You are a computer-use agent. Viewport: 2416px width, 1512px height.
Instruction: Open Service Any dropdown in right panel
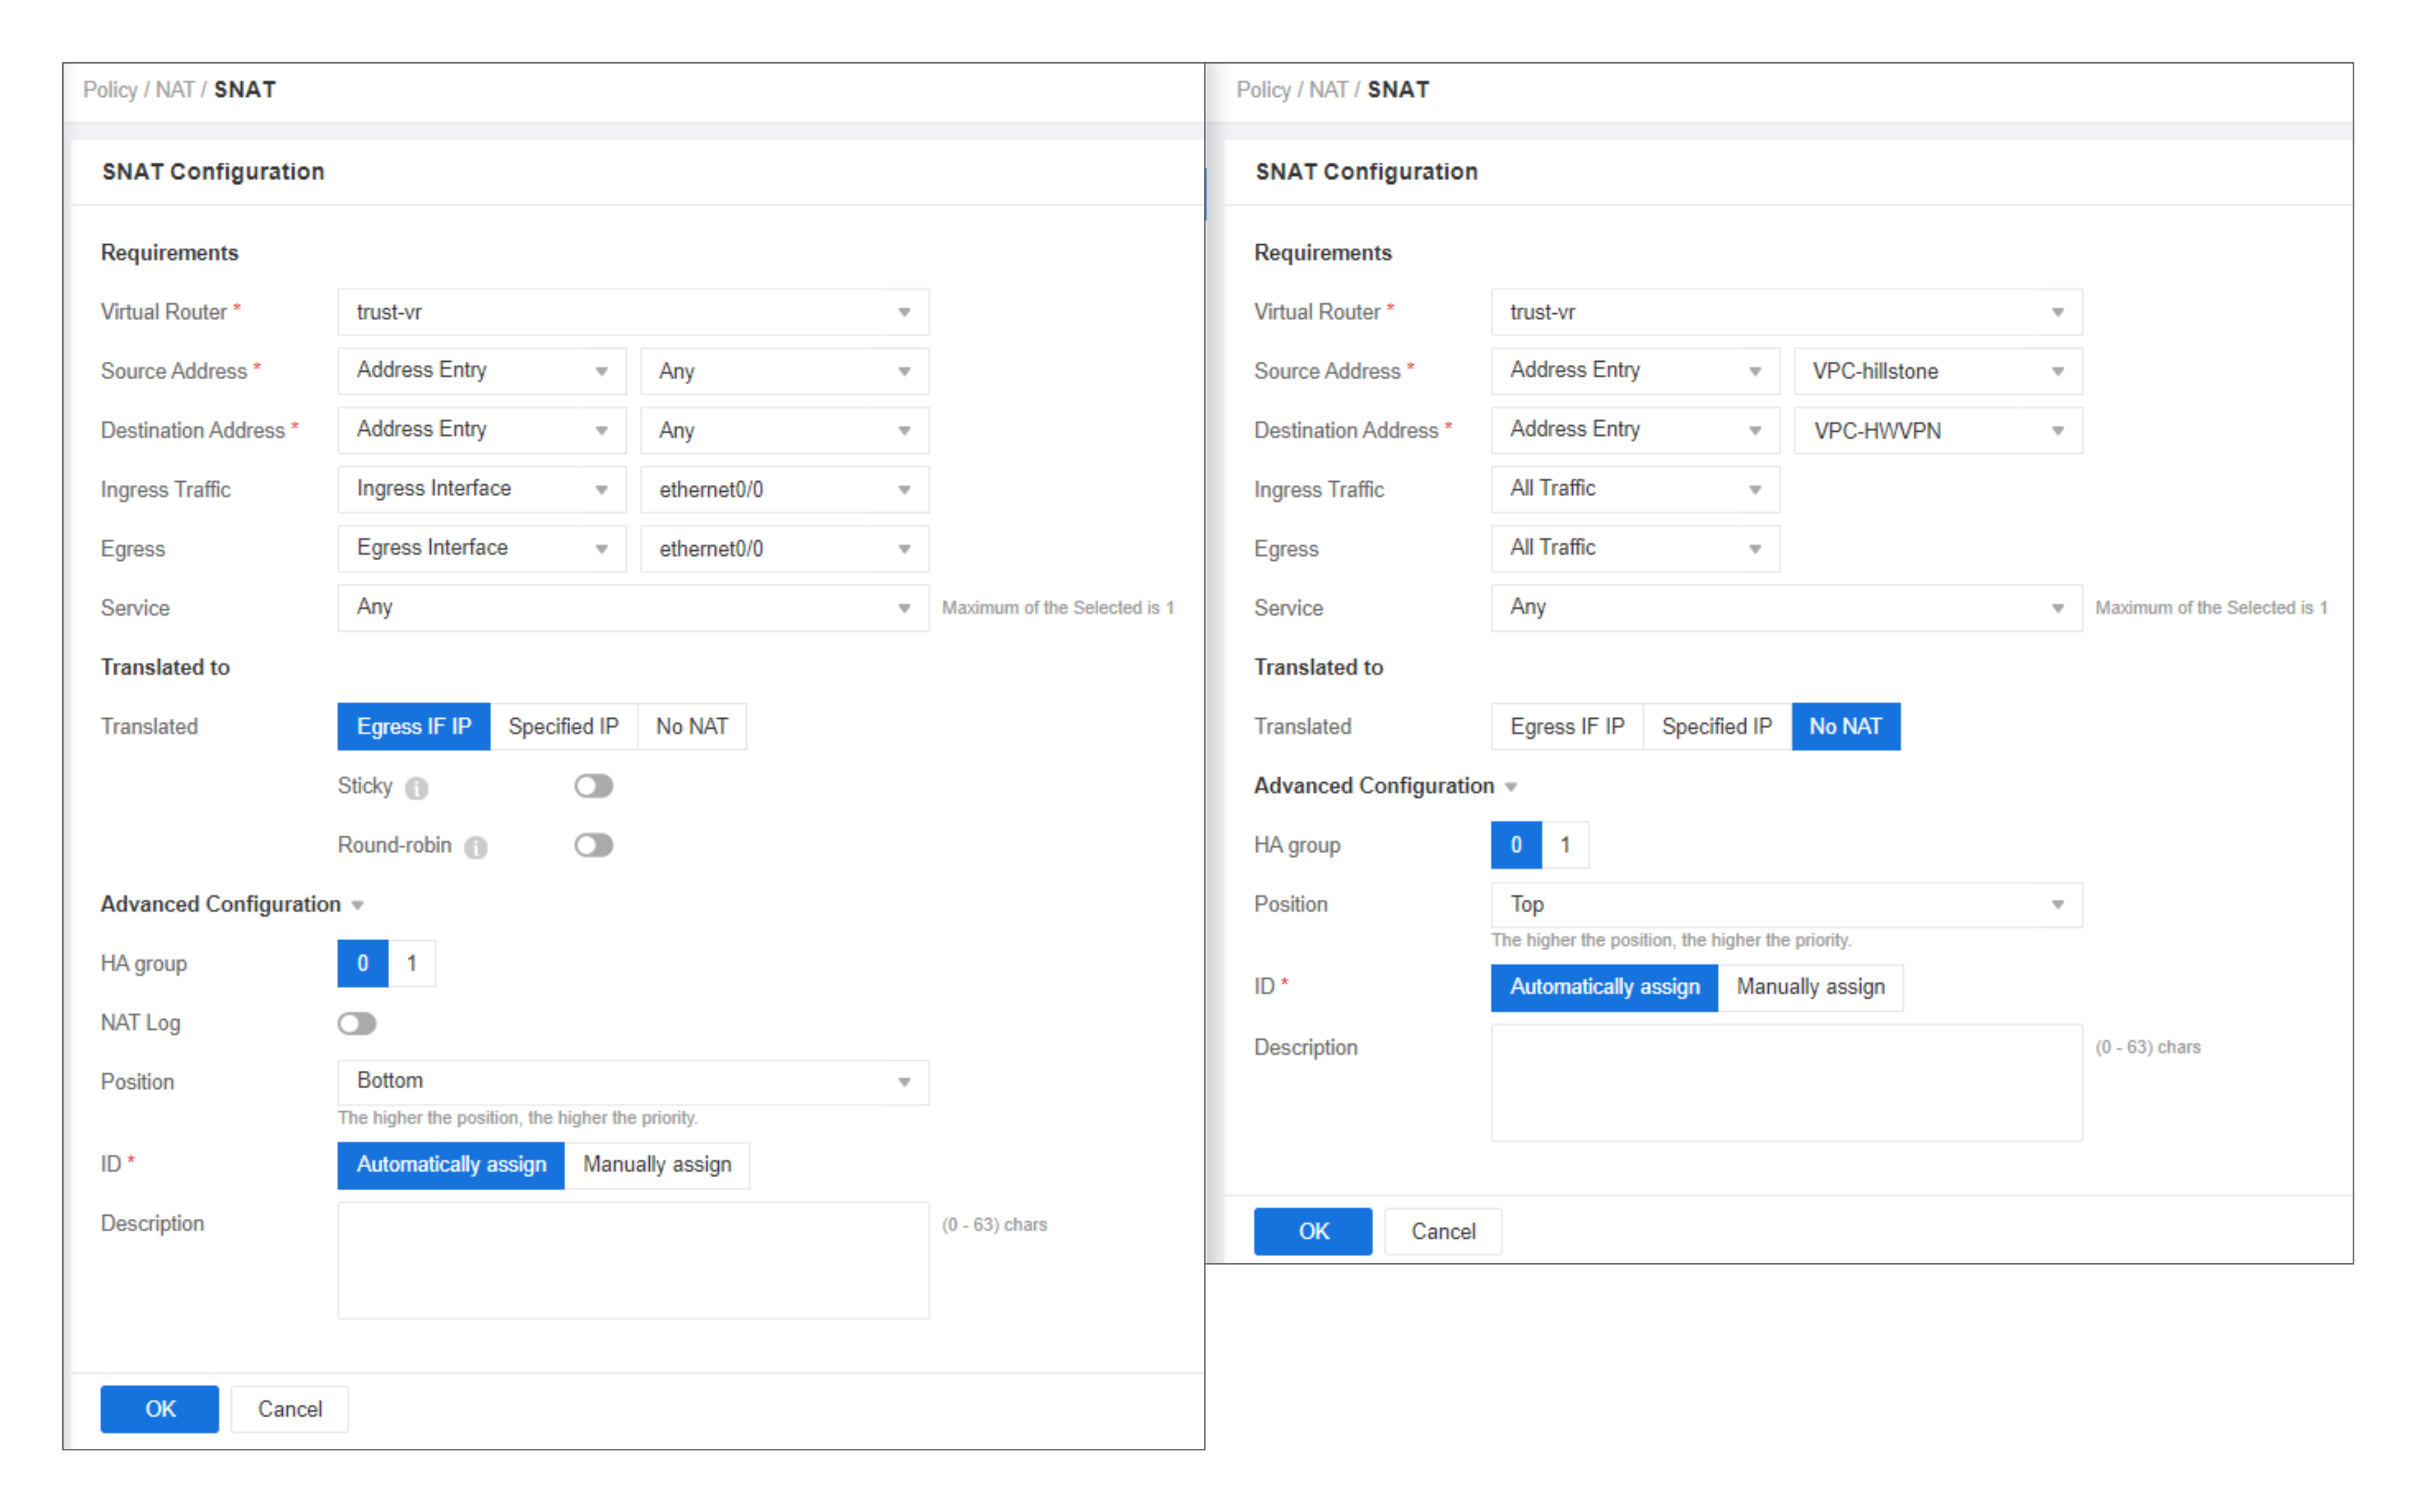point(1786,607)
